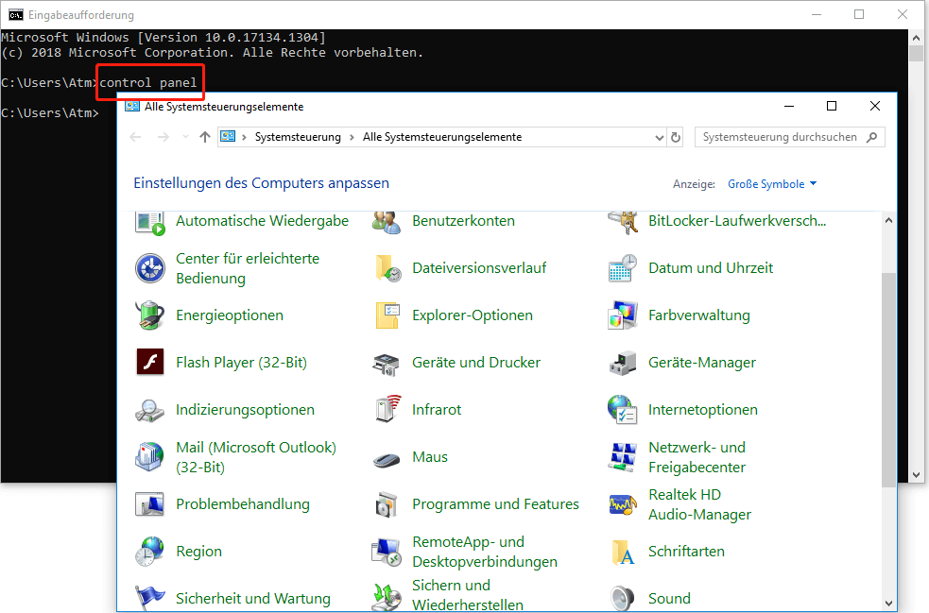The image size is (929, 613).
Task: Click the Geräte und Drucker icon
Action: coord(387,364)
